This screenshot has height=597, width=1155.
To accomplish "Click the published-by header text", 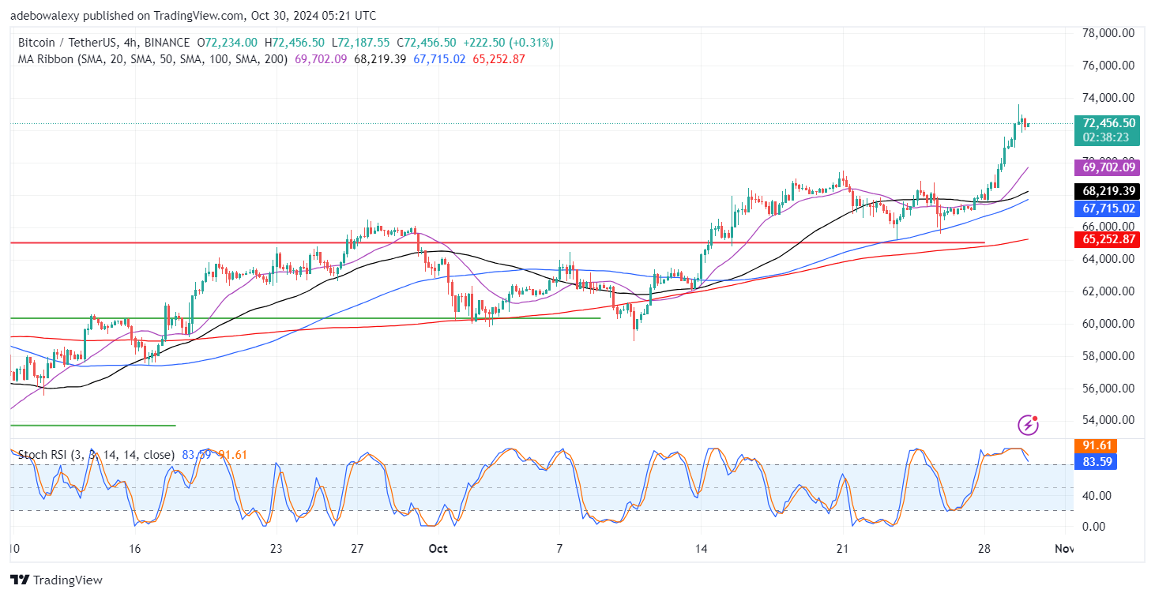I will tap(194, 16).
